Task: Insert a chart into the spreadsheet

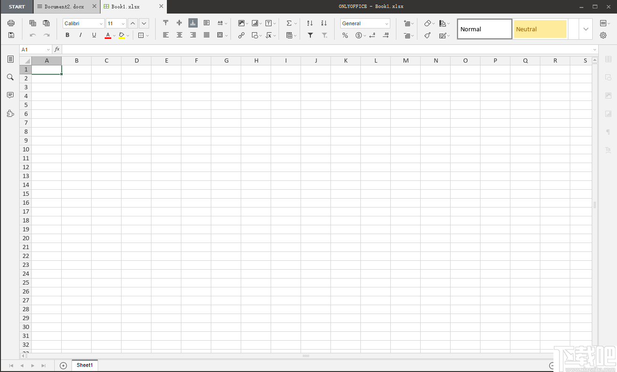Action: [255, 23]
